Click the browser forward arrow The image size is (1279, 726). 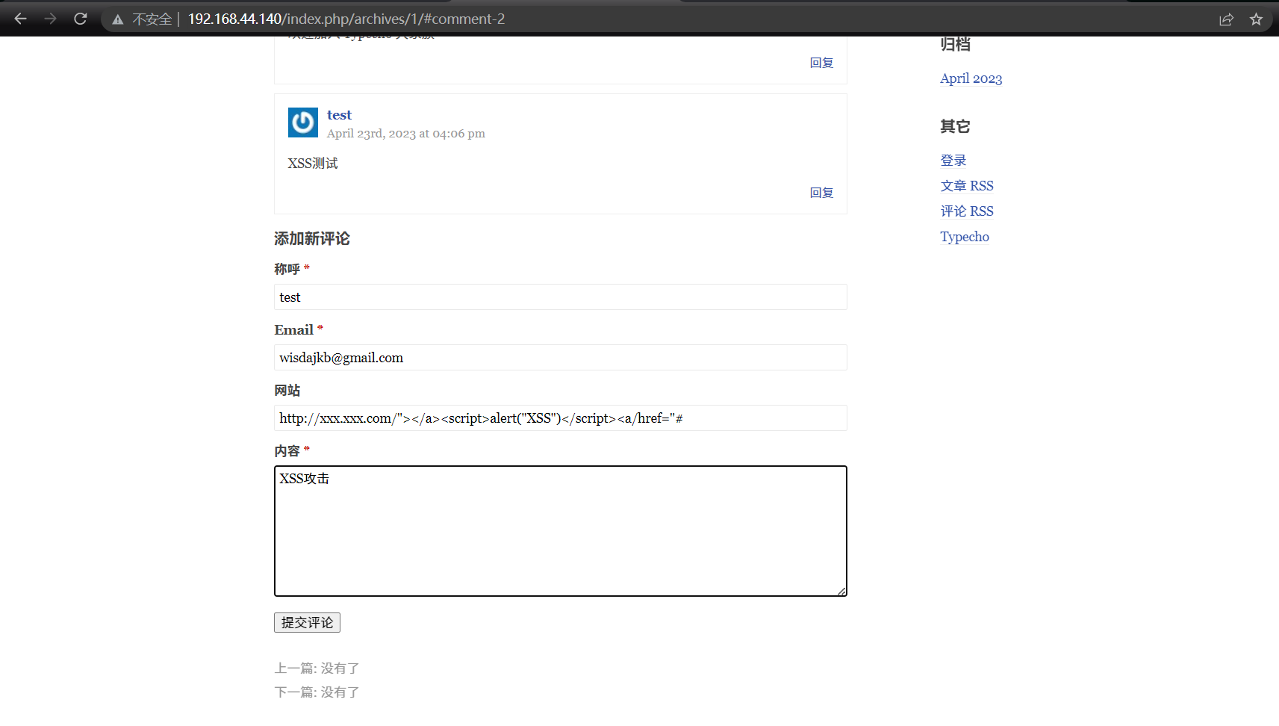point(50,19)
